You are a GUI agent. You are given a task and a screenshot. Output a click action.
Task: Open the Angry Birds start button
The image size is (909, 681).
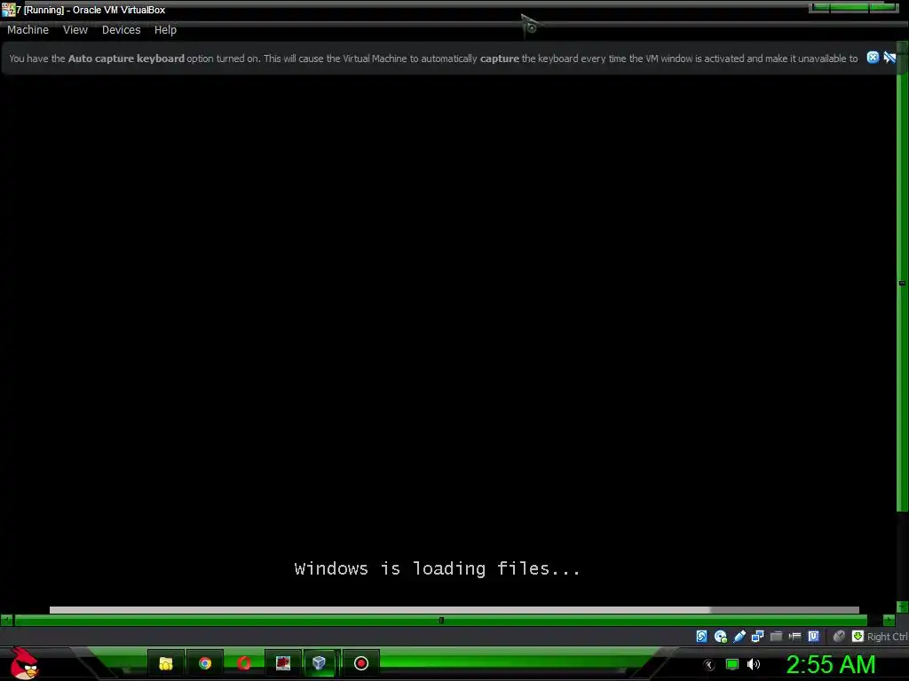(x=24, y=663)
